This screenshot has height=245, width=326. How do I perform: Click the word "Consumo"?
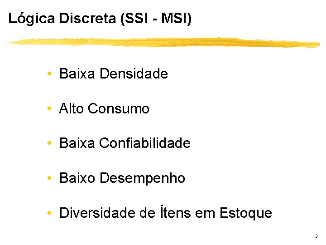[x=119, y=109]
